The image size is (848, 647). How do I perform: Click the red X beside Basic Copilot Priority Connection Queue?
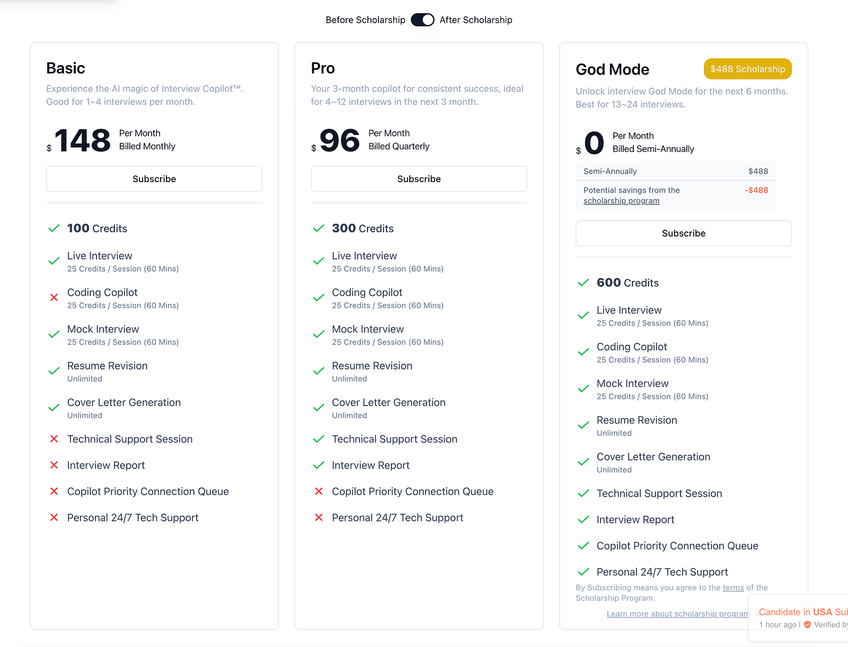(54, 491)
